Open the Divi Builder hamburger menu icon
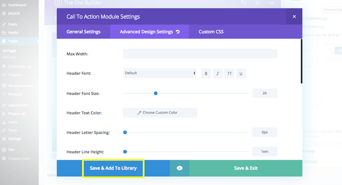The width and height of the screenshot is (342, 185). click(x=257, y=3)
